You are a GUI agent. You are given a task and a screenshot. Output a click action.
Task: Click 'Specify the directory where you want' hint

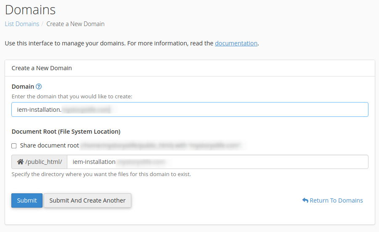[101, 174]
